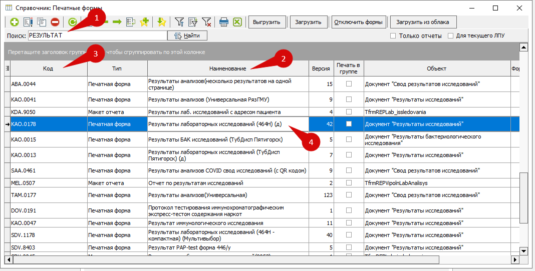Check 'Печать в группе' for row ABA.0044
535x271 pixels.
point(349,84)
